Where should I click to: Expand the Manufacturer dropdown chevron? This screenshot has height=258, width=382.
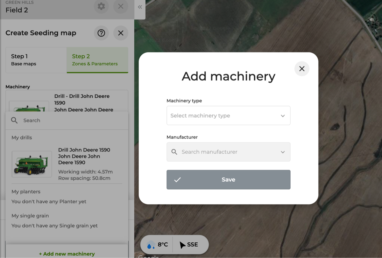click(283, 152)
